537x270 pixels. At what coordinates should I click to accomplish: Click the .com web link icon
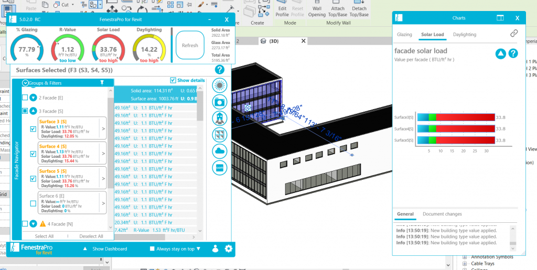(220, 168)
